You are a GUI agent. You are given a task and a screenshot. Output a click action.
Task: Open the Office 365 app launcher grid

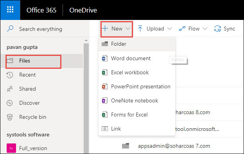click(10, 10)
